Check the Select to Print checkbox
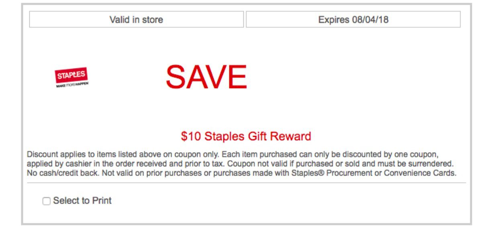 click(47, 201)
